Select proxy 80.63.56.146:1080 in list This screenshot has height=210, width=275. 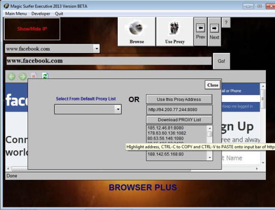pyautogui.click(x=166, y=138)
